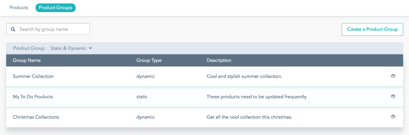Click description of Christmas Collections
Screen dimensions: 409x135
pyautogui.click(x=249, y=117)
